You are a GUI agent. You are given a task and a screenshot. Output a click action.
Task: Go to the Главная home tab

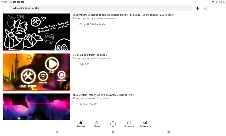81,124
